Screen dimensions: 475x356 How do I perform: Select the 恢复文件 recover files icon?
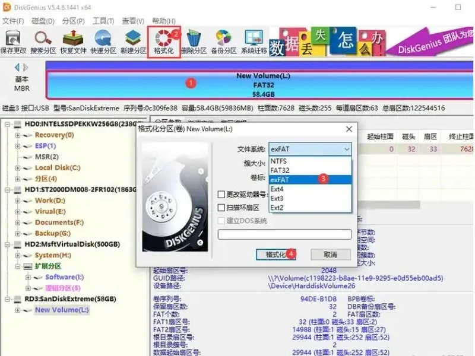pyautogui.click(x=74, y=40)
